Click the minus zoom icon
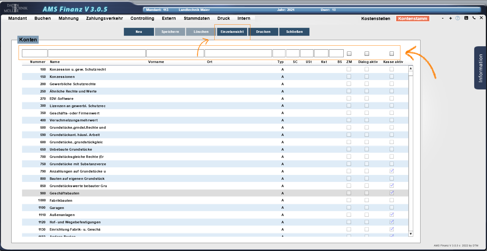 pyautogui.click(x=442, y=18)
